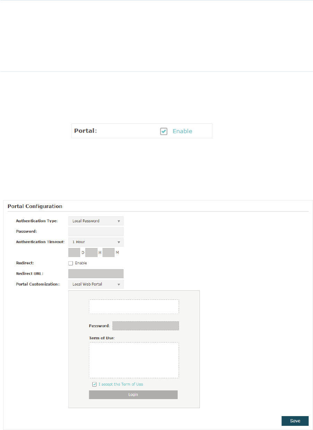Viewport: 313px width, 430px height.
Task: Click the hours (H) timeout input box
Action: (91, 253)
